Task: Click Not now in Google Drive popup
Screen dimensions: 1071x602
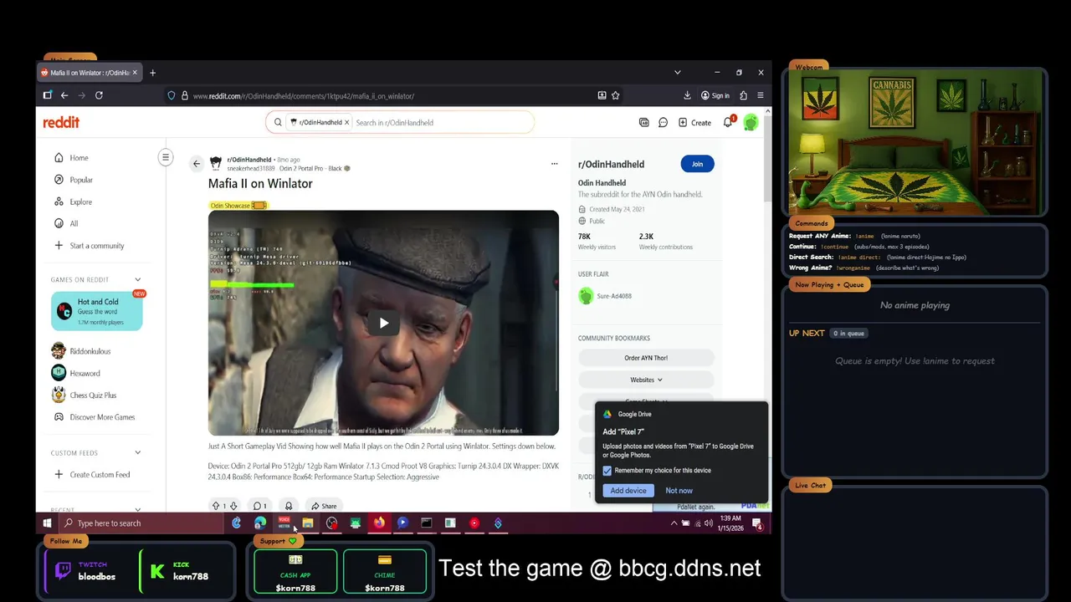Action: coord(679,491)
